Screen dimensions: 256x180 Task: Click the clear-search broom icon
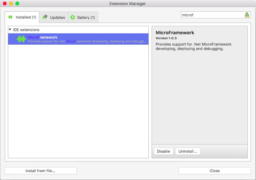(x=247, y=15)
